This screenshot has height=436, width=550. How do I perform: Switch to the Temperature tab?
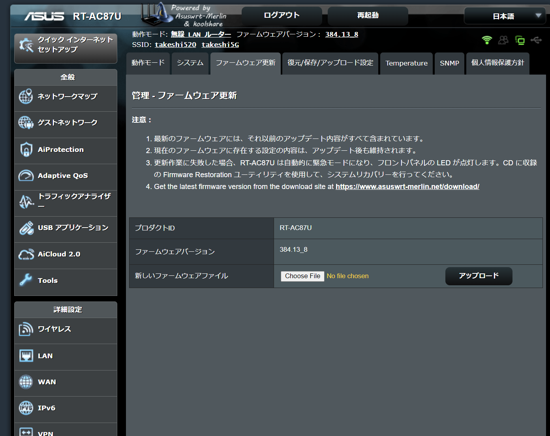[x=406, y=63]
